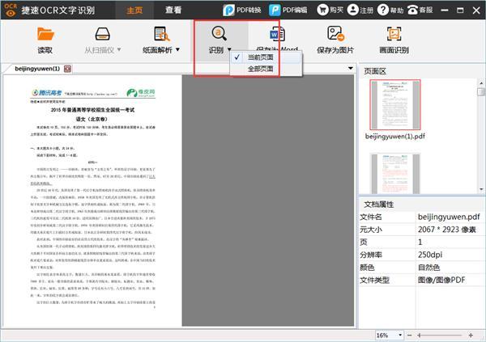
Task: Maximize the OCR application window
Action: [460, 11]
